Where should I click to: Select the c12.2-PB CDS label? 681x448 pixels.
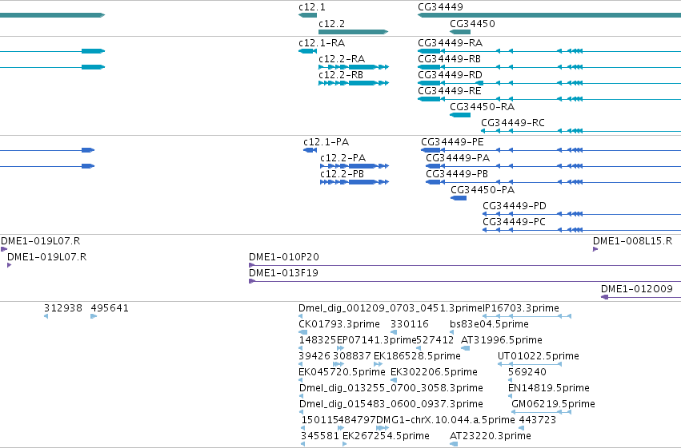(x=343, y=175)
